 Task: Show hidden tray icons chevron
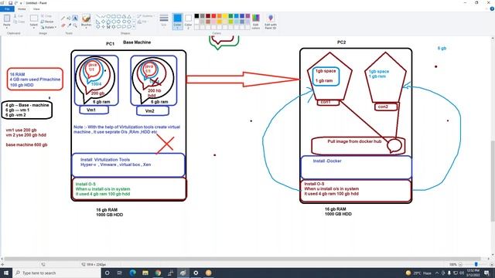point(437,273)
